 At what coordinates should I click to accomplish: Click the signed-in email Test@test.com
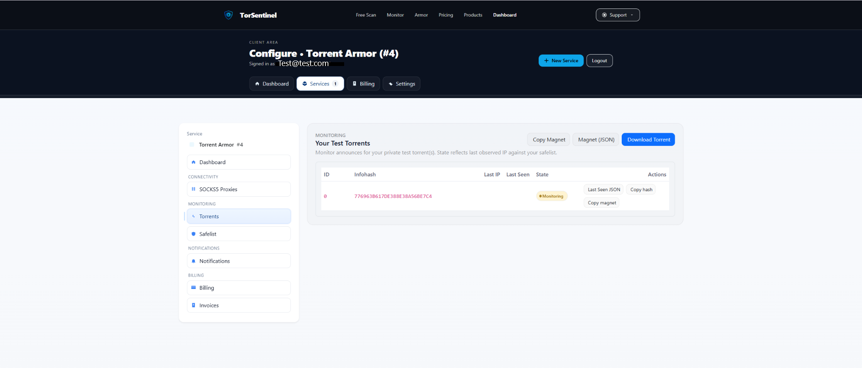pyautogui.click(x=303, y=63)
